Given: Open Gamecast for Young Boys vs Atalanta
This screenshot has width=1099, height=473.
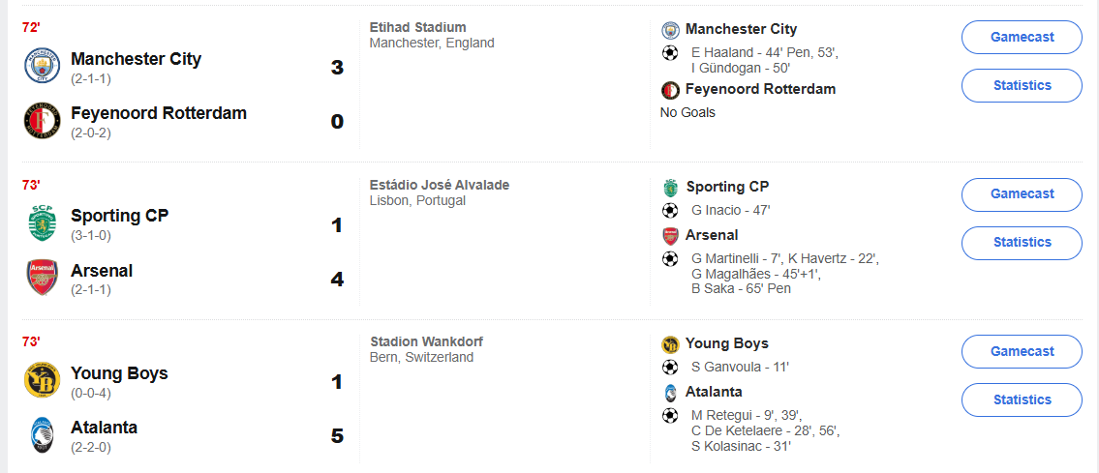Looking at the screenshot, I should click(x=1022, y=351).
